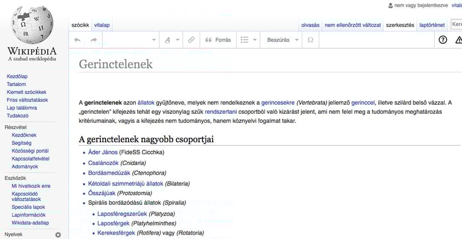Click the Gerinctelenek page title

[x=116, y=64]
